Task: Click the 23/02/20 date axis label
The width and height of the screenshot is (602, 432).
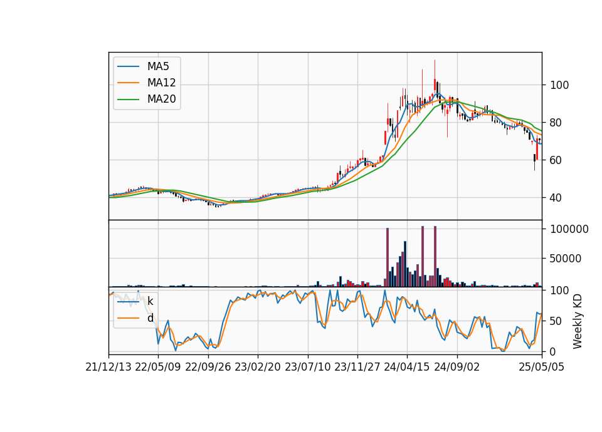Action: pos(258,367)
